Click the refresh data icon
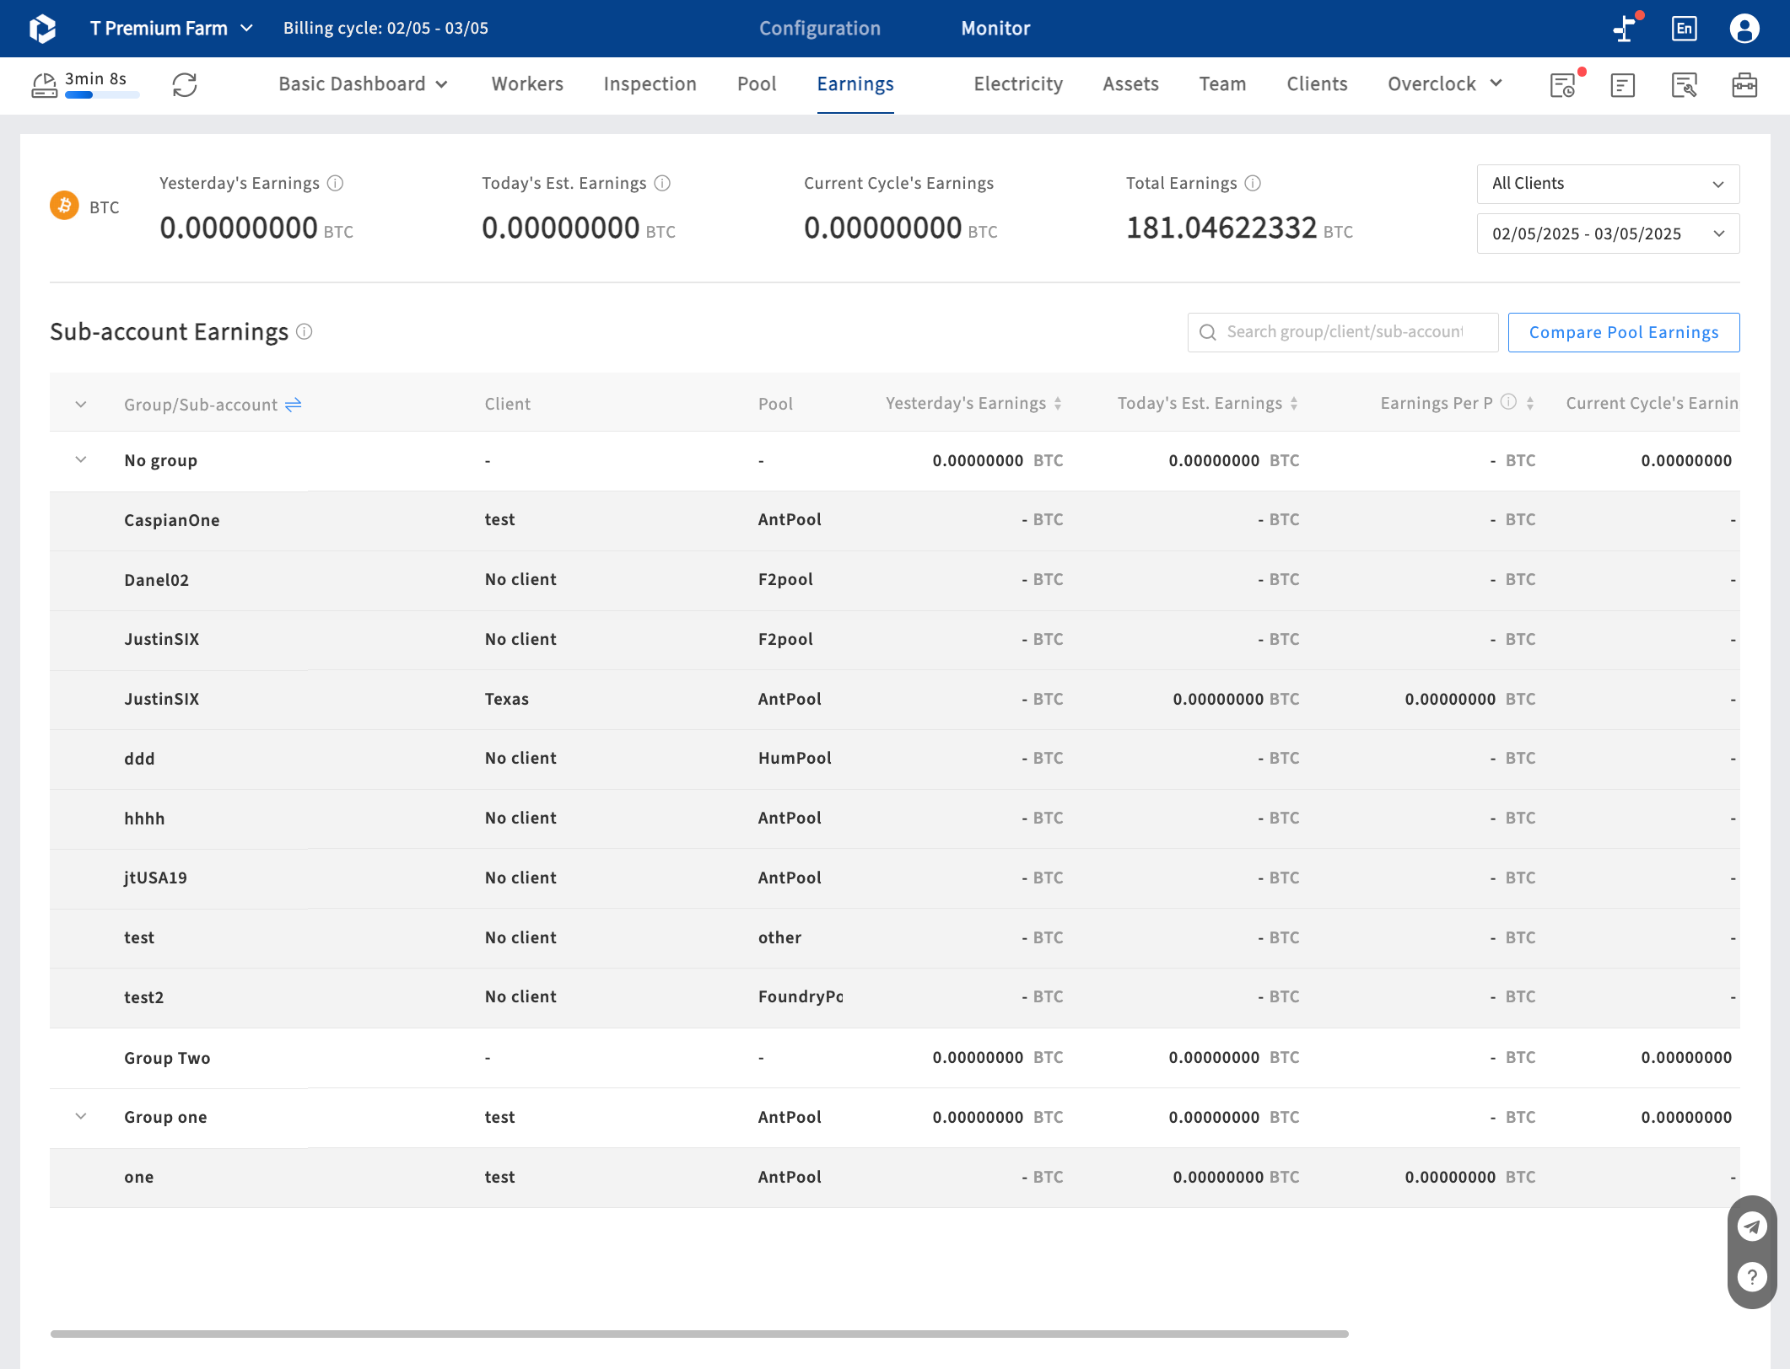The width and height of the screenshot is (1790, 1369). 185,84
